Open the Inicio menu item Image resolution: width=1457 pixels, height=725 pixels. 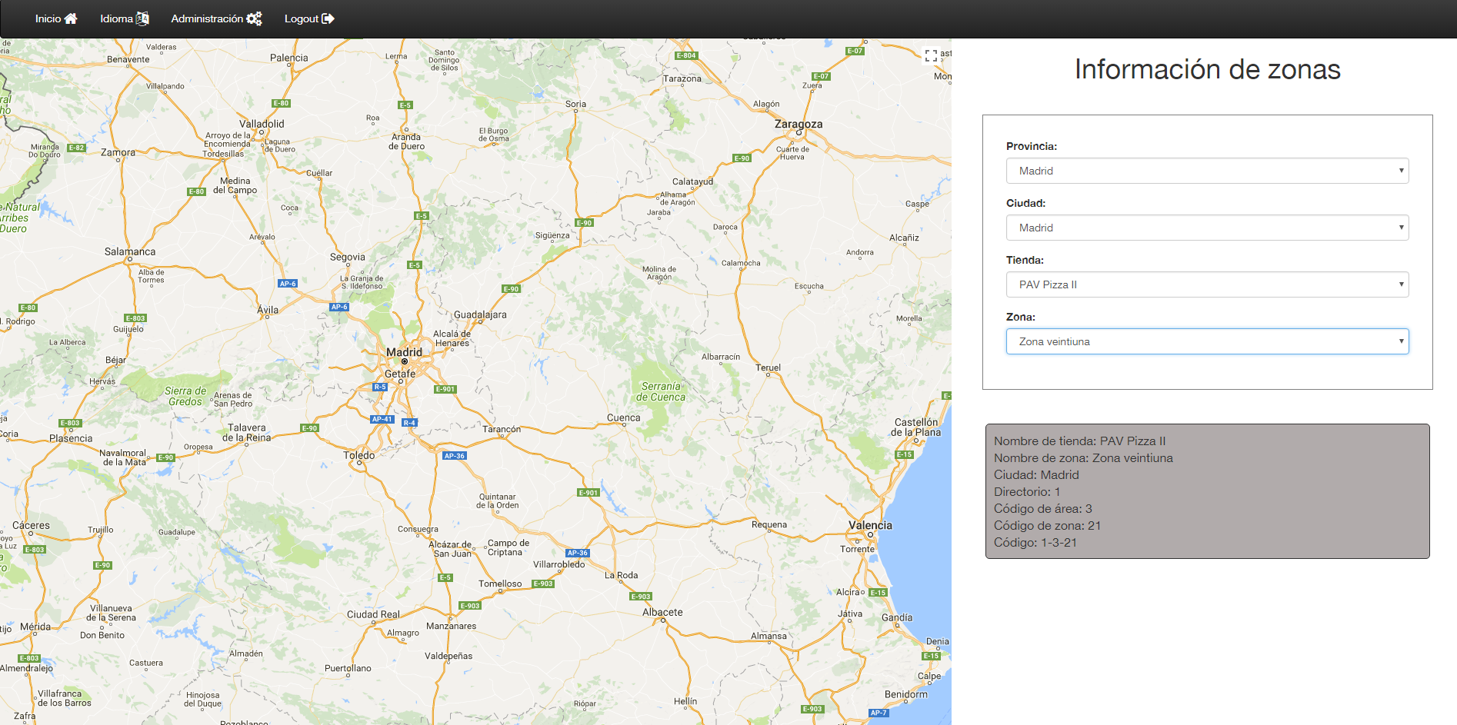click(56, 18)
